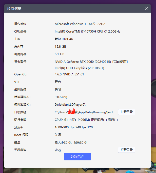
Task: Close the 诊断信息 dialog
Action: coord(146,8)
